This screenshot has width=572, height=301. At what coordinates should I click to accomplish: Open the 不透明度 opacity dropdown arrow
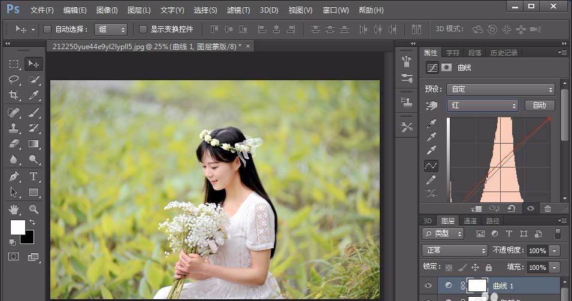pos(554,251)
